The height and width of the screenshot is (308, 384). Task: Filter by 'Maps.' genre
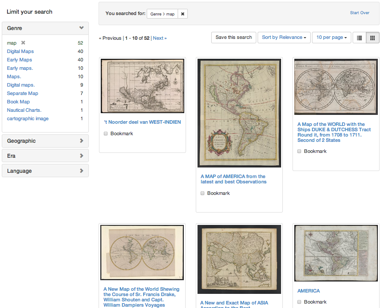[14, 76]
